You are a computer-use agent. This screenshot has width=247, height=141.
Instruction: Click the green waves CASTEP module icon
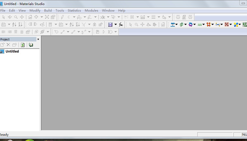click(x=200, y=25)
